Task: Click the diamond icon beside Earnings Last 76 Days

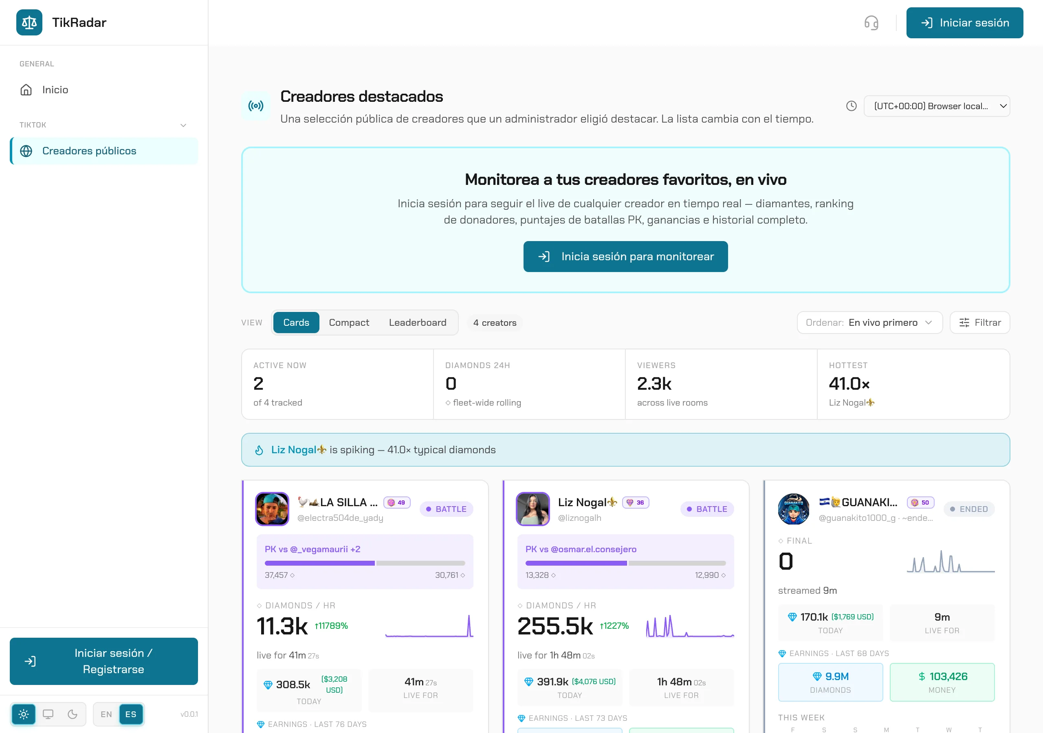Action: click(x=261, y=724)
